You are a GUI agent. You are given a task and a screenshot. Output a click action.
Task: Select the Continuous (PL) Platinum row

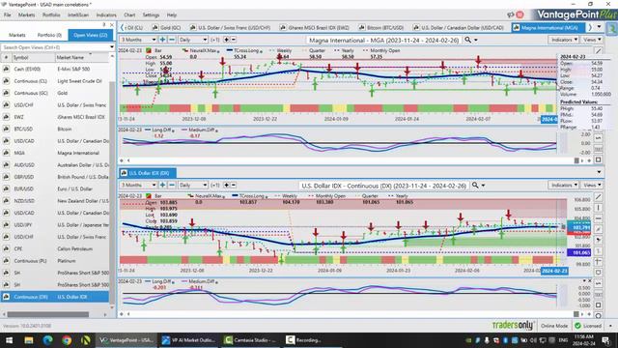pos(55,261)
